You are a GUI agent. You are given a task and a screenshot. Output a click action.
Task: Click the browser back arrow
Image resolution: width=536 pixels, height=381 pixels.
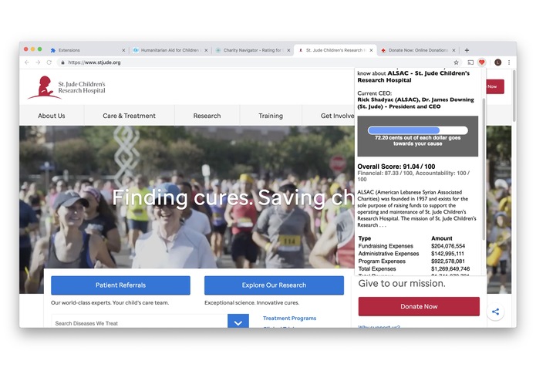[27, 62]
